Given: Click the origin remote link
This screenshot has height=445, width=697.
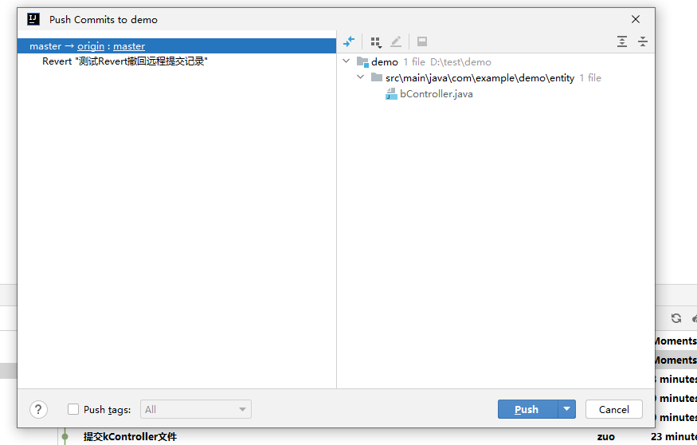Looking at the screenshot, I should [x=91, y=46].
